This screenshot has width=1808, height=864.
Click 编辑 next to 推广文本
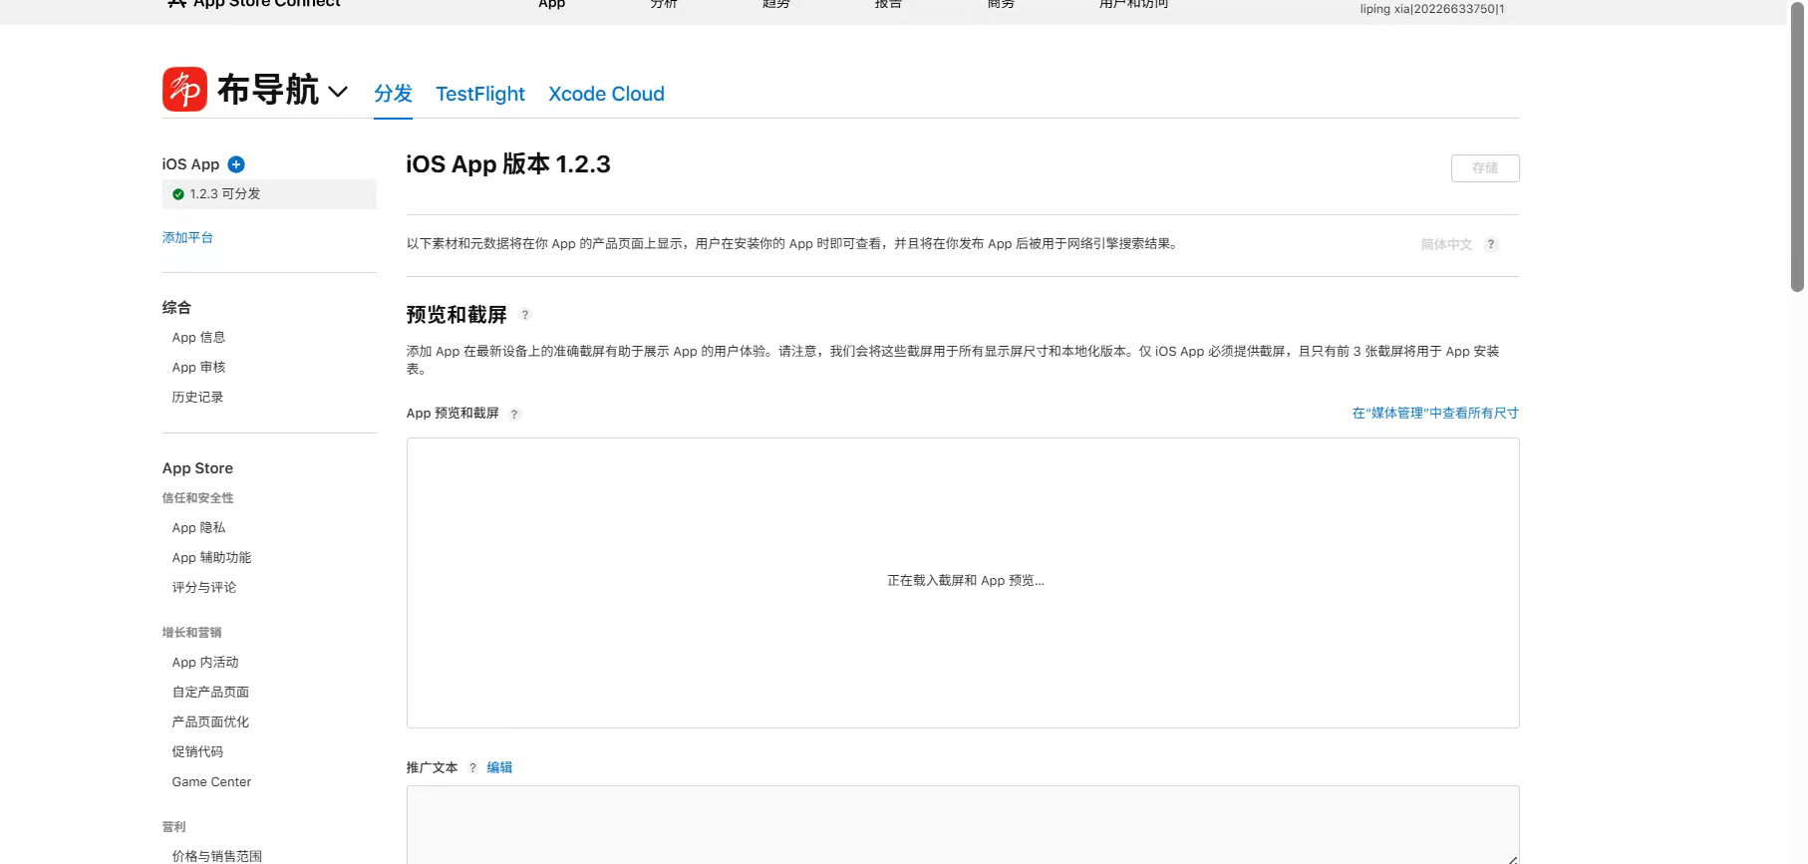click(x=499, y=767)
